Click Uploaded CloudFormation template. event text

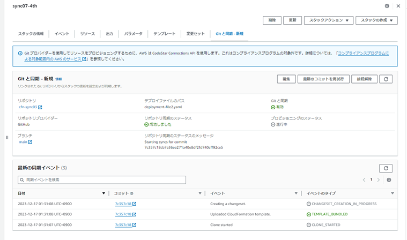240,214
